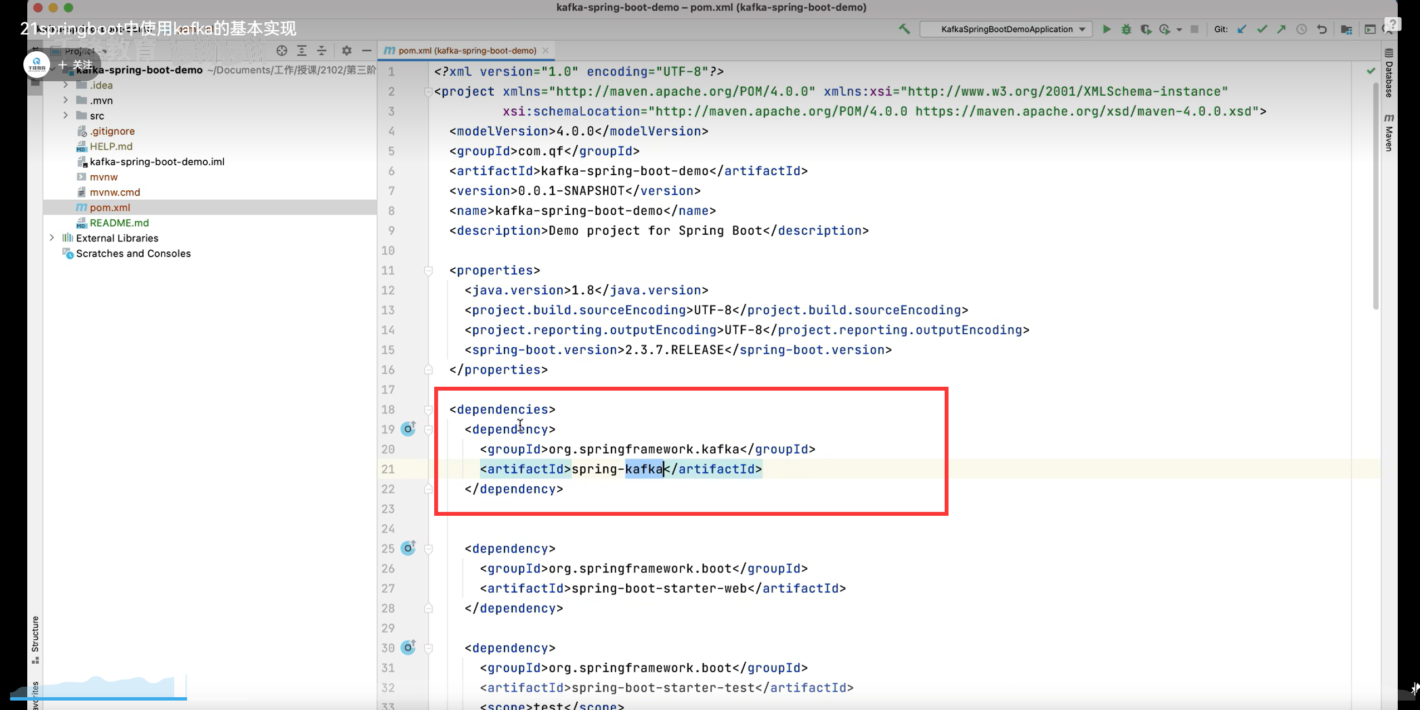Start debugging with the bug icon

[1126, 29]
